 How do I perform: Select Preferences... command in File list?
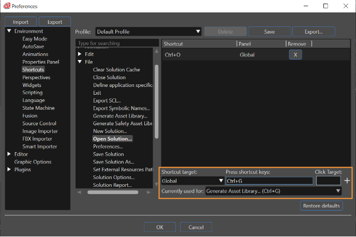pos(108,146)
